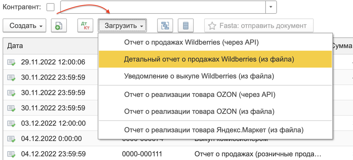Select Детальный отчет о продажах Wildberries (из файла)
This screenshot has height=160, width=353.
pos(215,59)
